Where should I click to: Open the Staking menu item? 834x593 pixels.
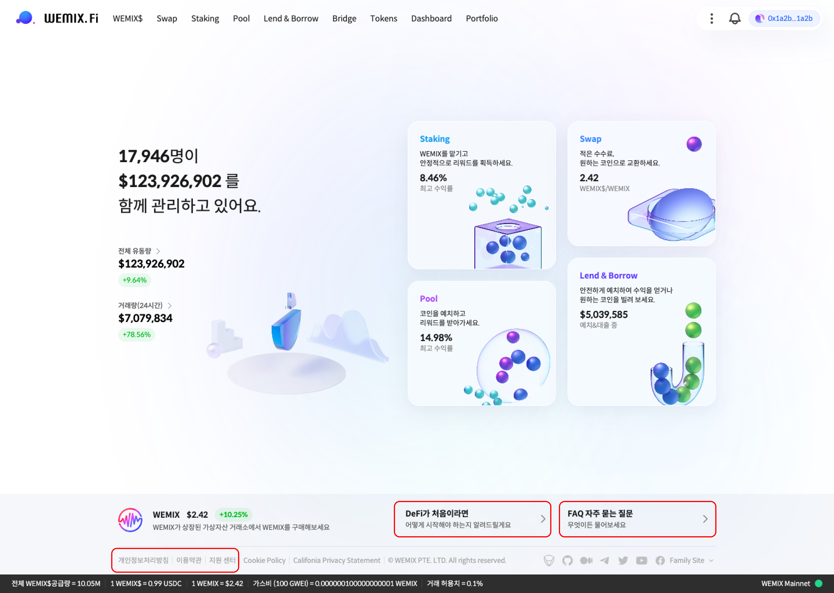click(205, 18)
